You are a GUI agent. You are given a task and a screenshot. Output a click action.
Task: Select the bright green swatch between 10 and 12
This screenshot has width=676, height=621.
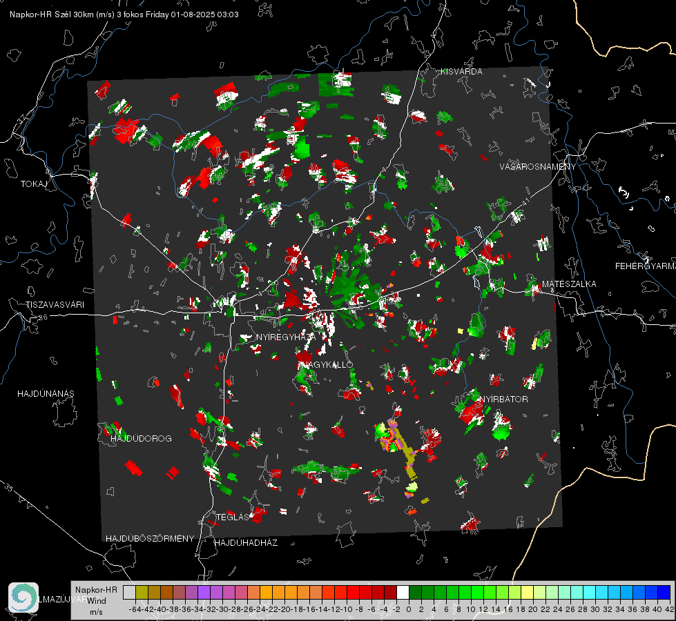point(477,592)
